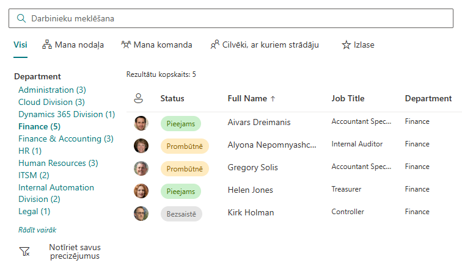Filter by Internal Automation Division (2)
The image size is (462, 277).
(56, 193)
